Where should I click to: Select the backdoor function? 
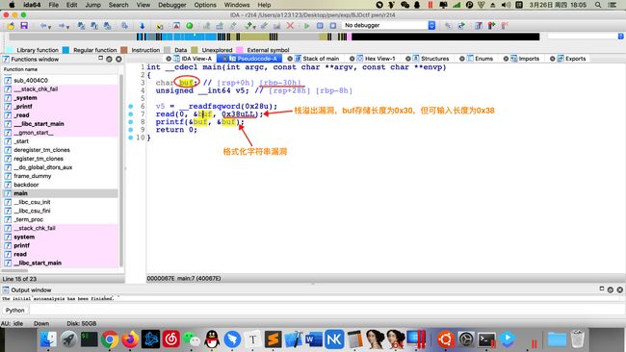click(61, 185)
